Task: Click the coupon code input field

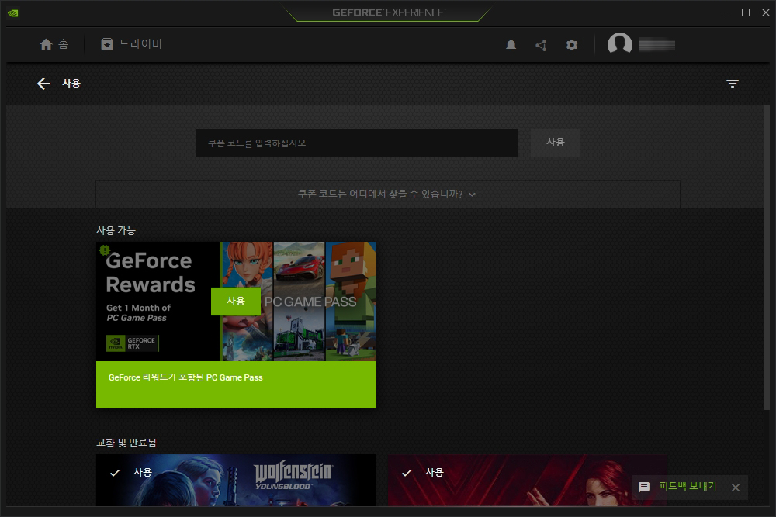Action: point(357,143)
